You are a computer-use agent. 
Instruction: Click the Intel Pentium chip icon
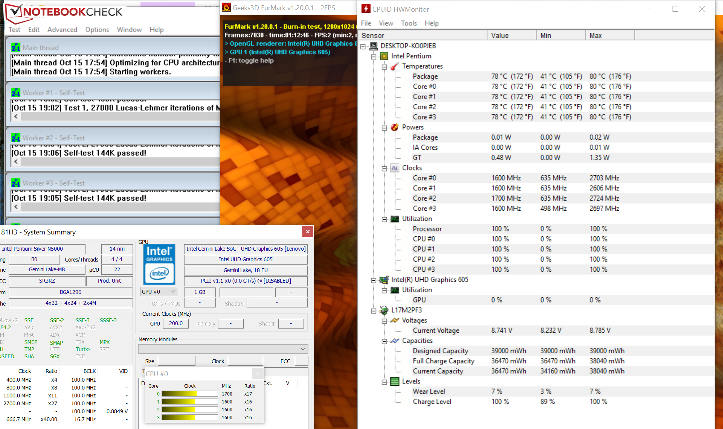pos(384,56)
